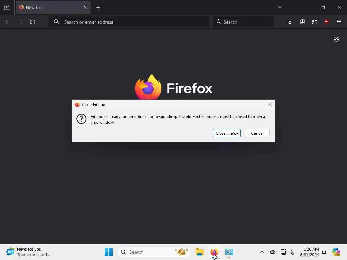347x260 pixels.
Task: Click the Firefox taskbar icon
Action: tap(214, 252)
